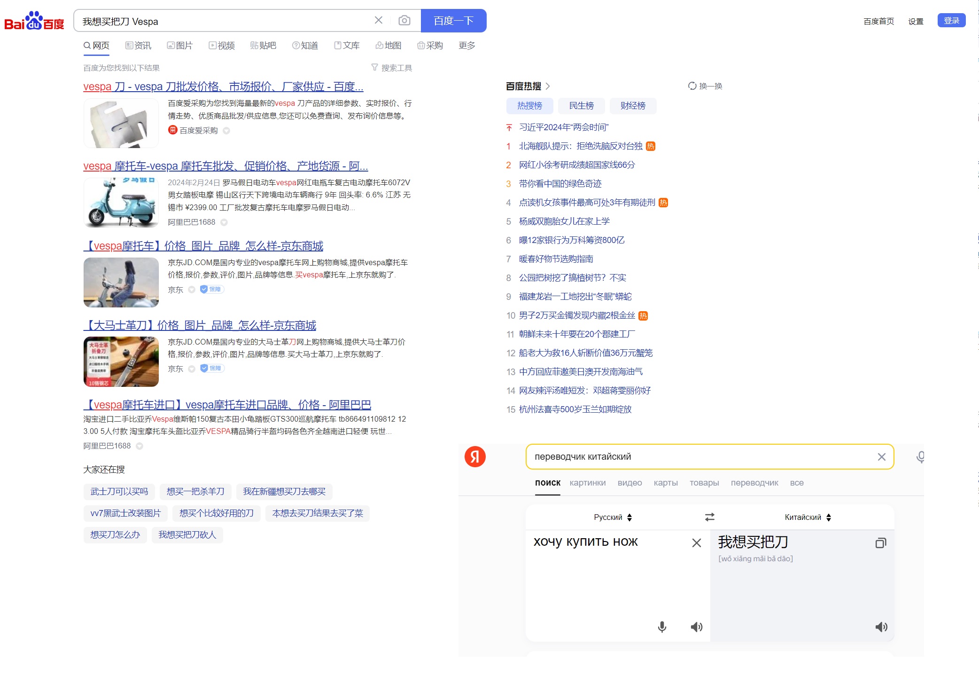This screenshot has height=675, width=979.
Task: Open hot topic 网红小徐考研成绩超国家线66分
Action: 577,165
